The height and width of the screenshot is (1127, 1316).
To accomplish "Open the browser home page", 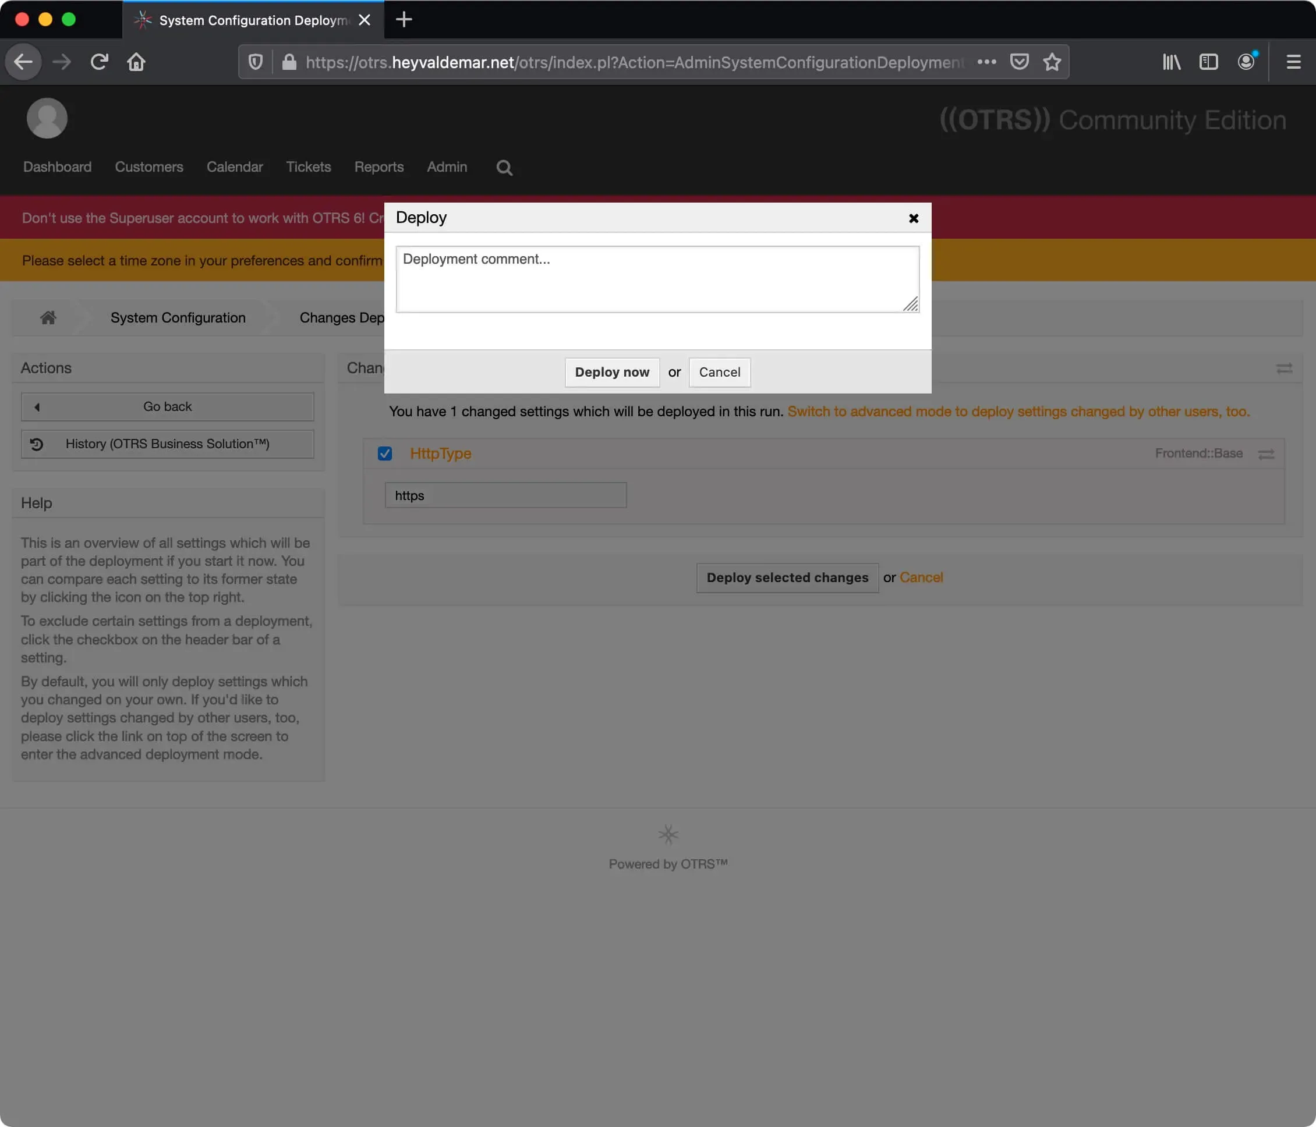I will (x=136, y=62).
